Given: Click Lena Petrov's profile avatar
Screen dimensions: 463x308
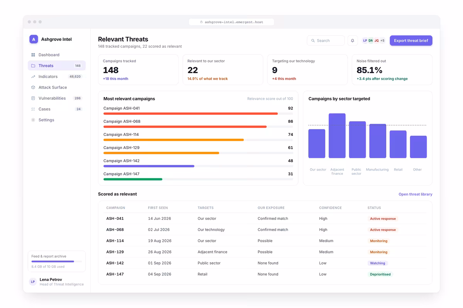Looking at the screenshot, I should tap(33, 282).
